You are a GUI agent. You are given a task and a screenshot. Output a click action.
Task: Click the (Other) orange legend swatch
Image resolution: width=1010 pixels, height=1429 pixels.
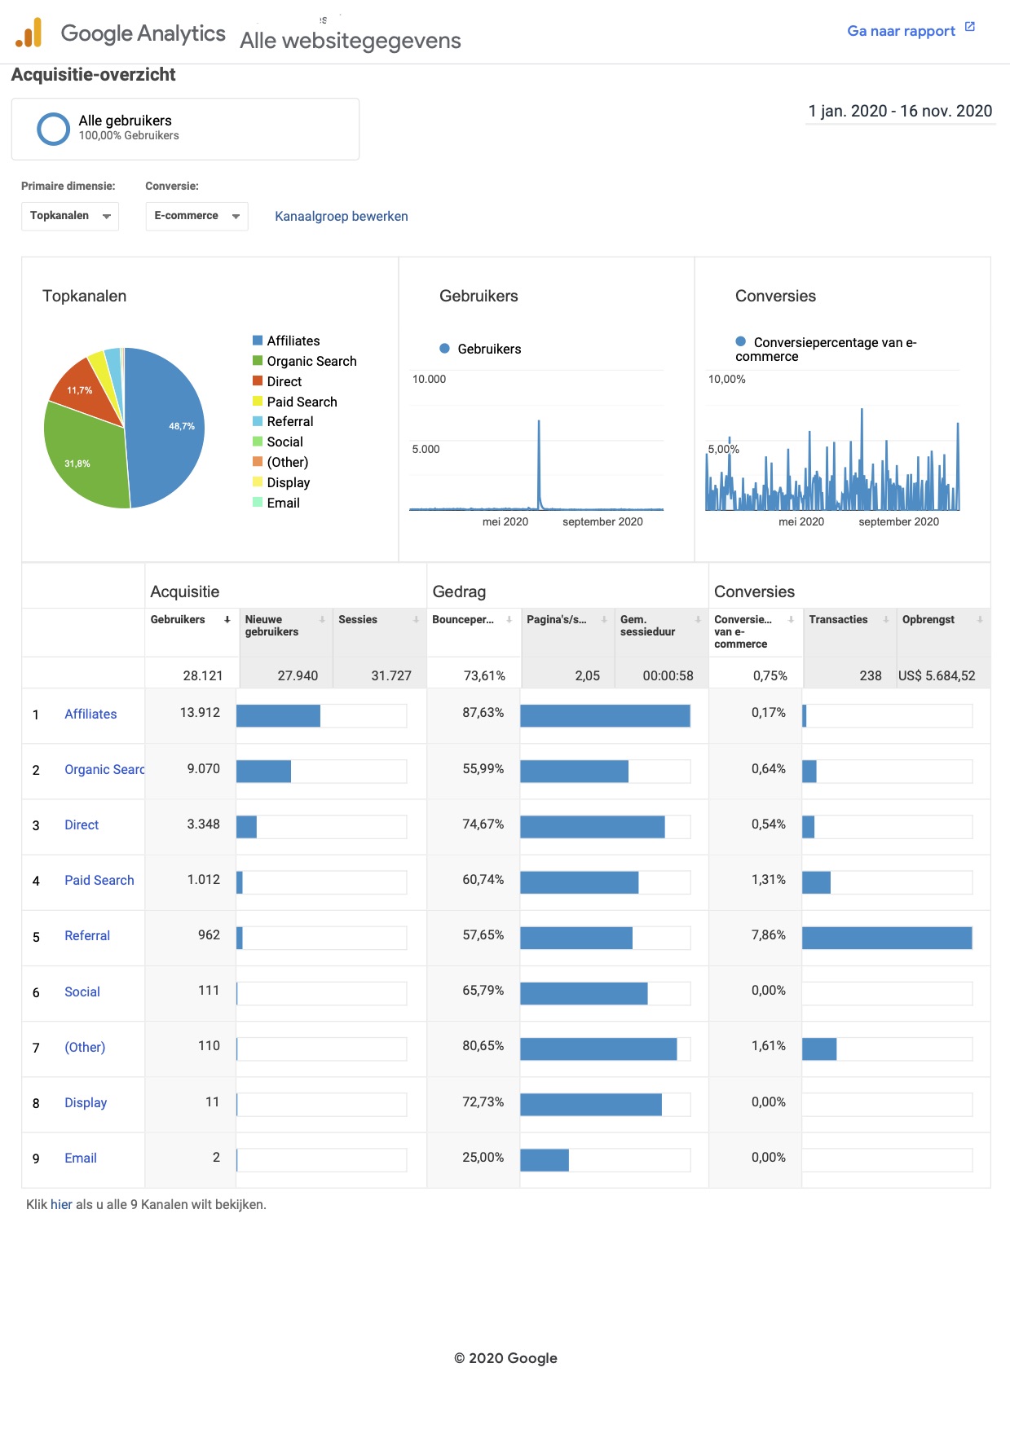coord(258,462)
